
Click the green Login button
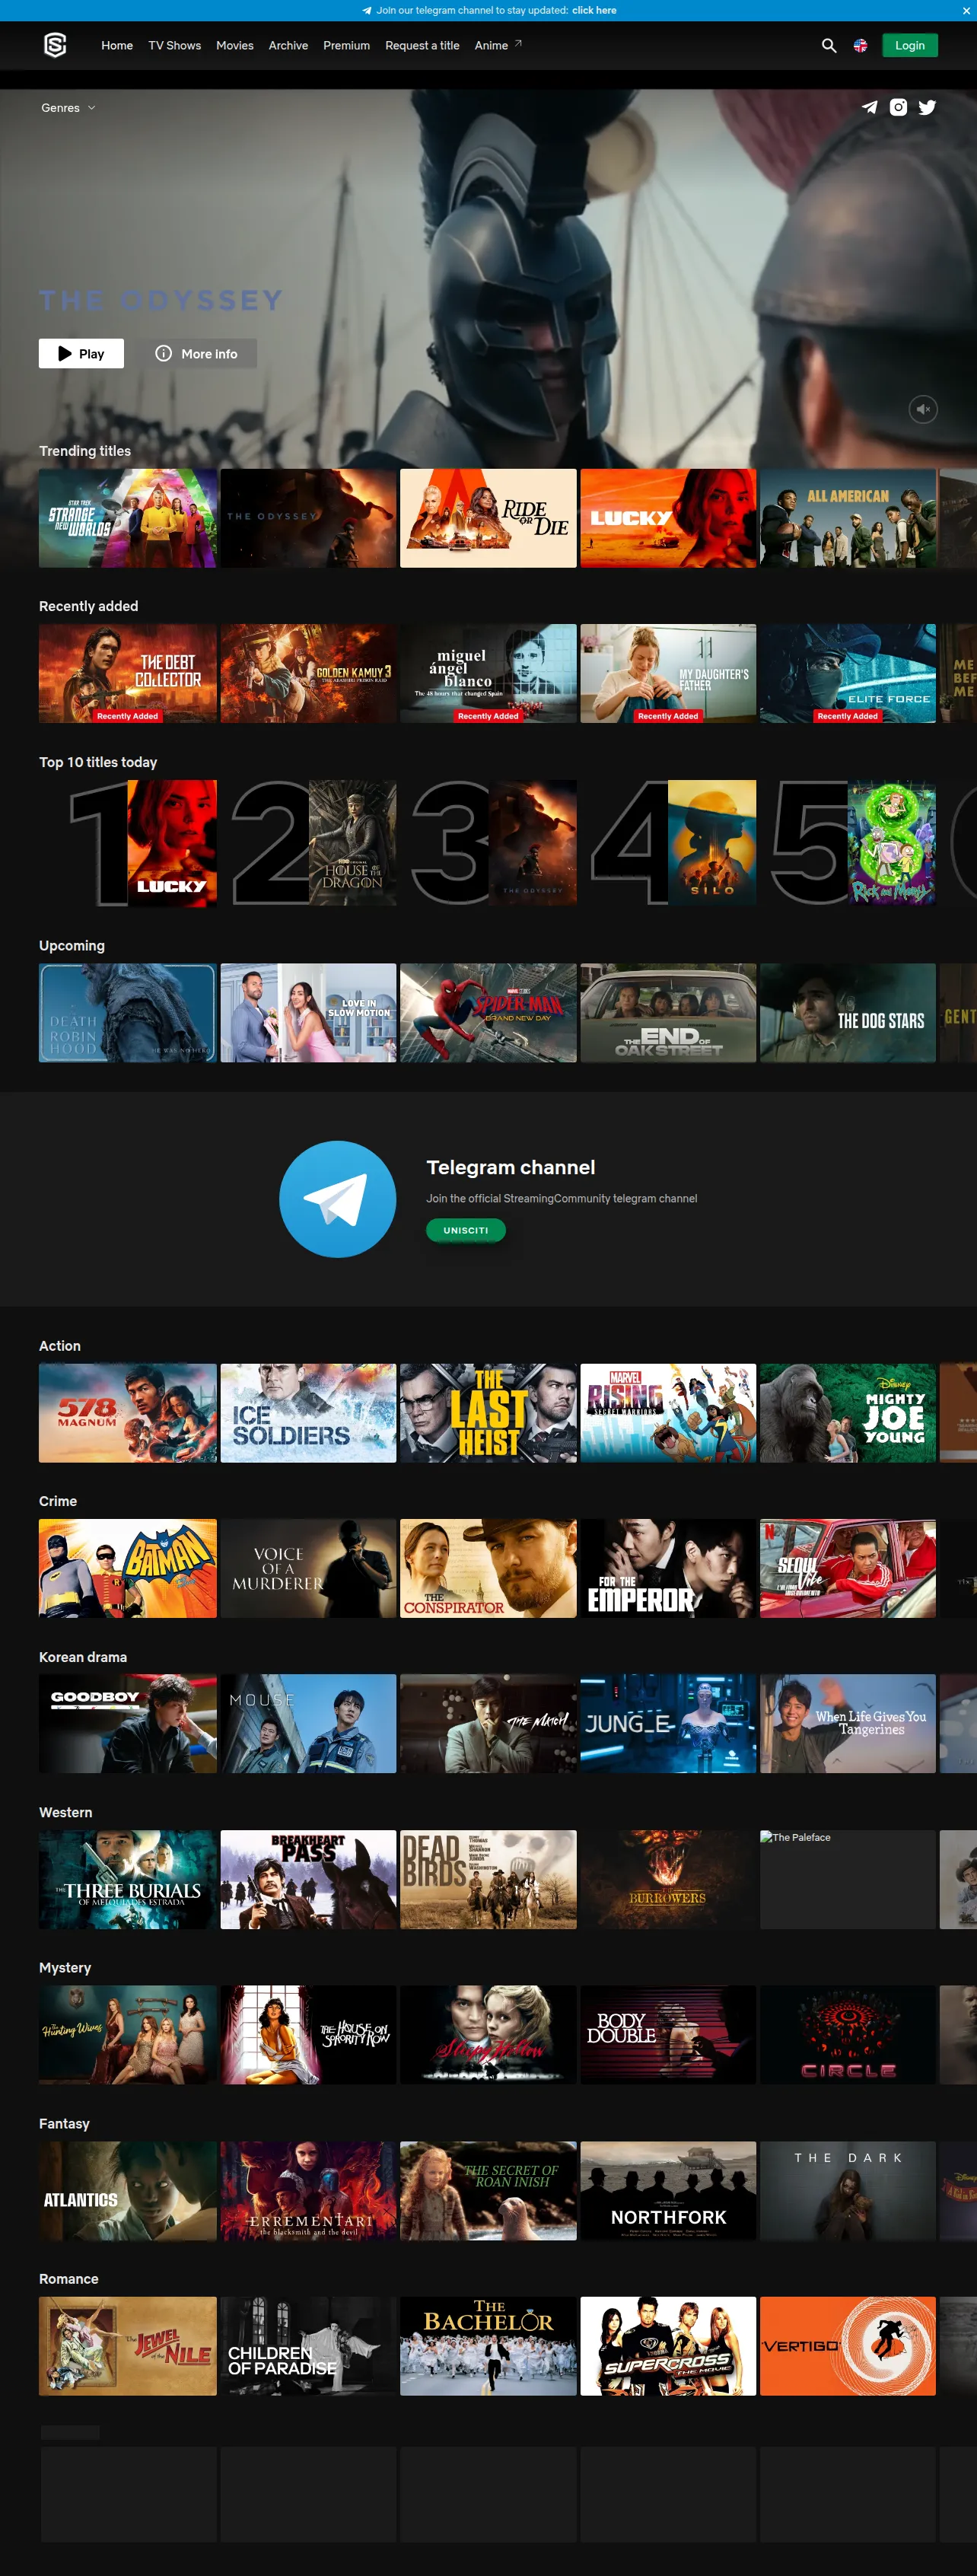coord(910,46)
